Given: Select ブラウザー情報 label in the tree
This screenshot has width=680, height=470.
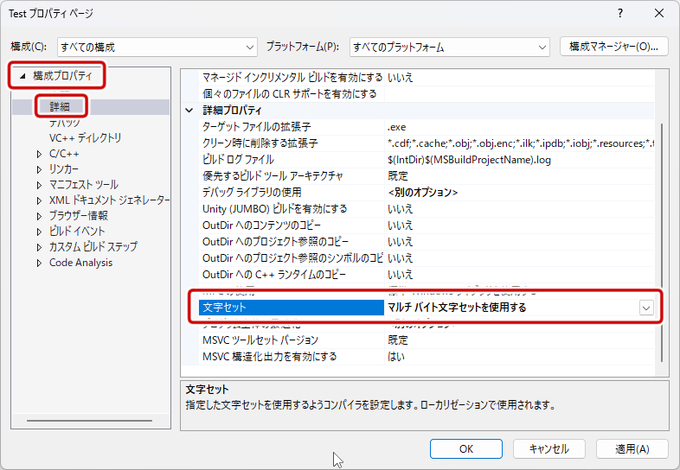Looking at the screenshot, I should (79, 215).
